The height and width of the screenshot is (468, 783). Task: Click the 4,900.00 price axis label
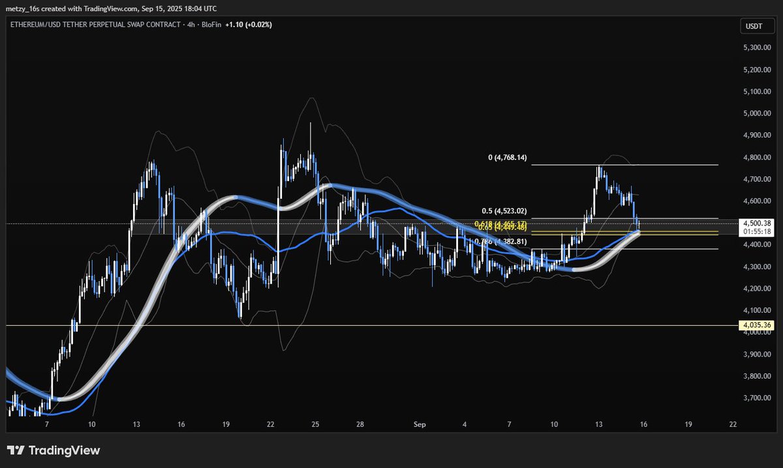(x=757, y=136)
